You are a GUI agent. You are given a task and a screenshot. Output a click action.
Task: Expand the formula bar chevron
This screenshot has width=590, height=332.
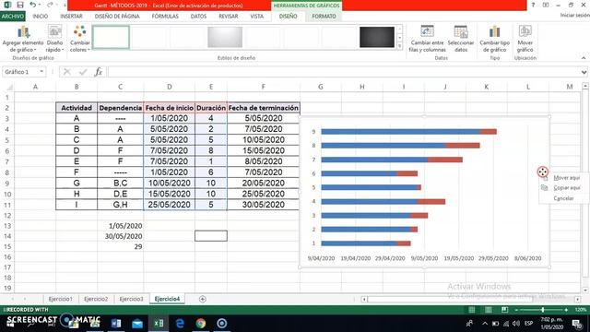[584, 72]
